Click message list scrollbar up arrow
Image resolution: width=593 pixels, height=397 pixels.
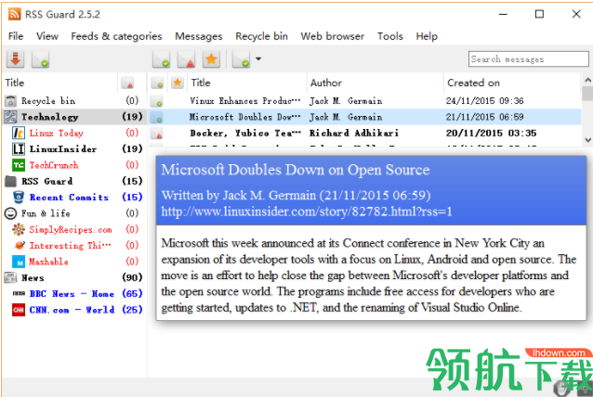coord(587,80)
